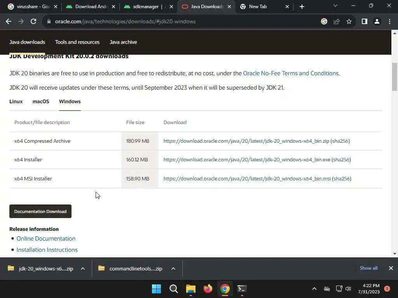The width and height of the screenshot is (398, 298).
Task: Select the macOS platform tab
Action: click(41, 101)
